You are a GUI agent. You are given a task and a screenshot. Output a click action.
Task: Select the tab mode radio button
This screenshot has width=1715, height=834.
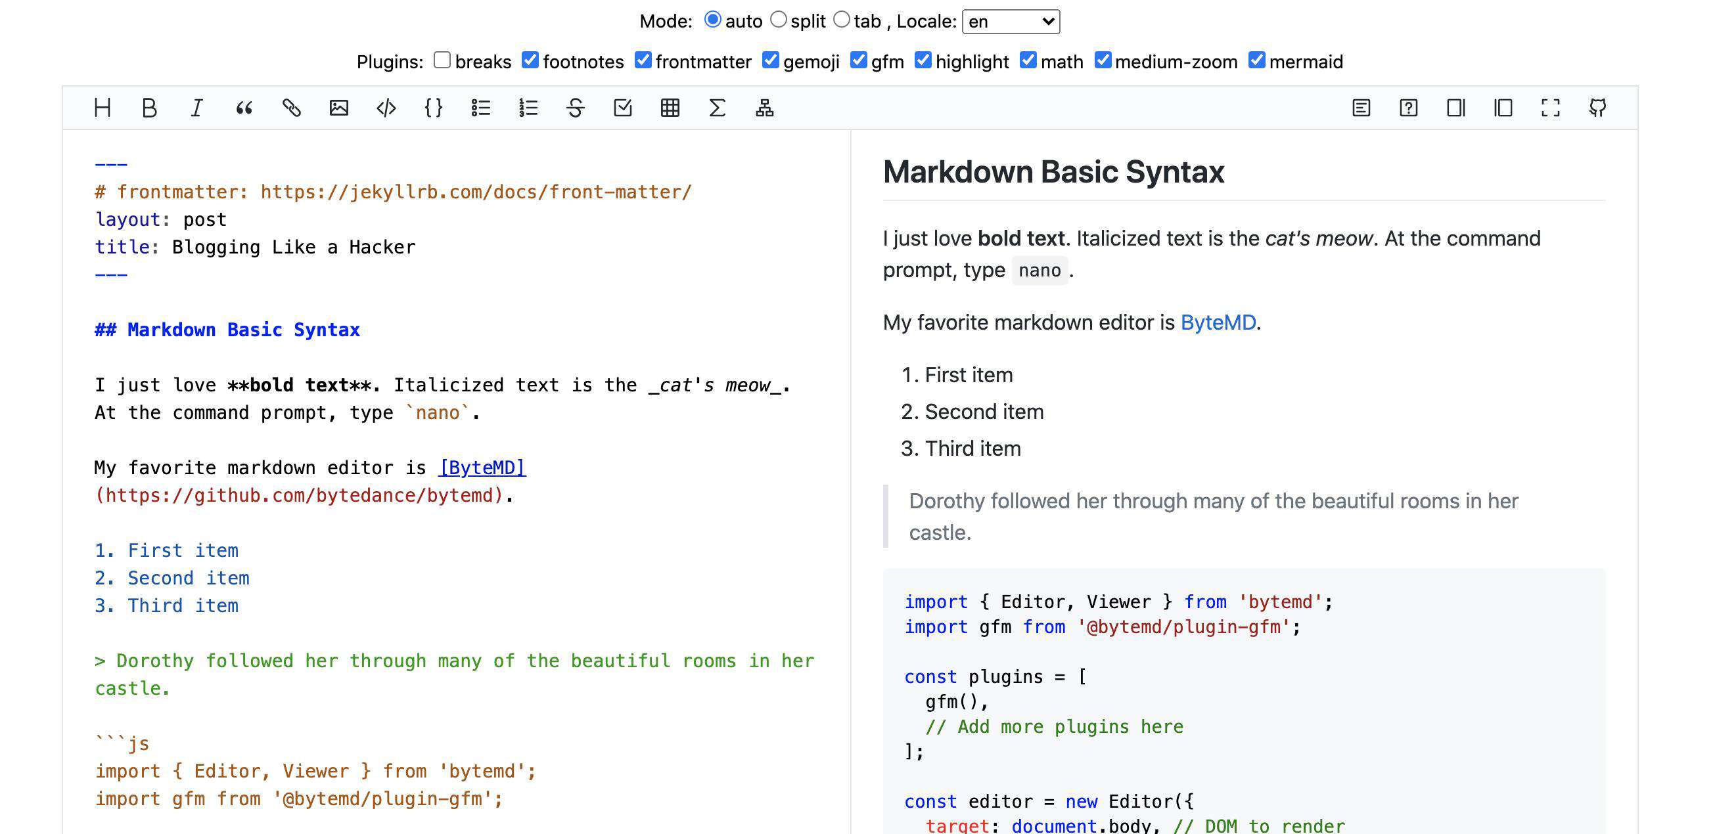[x=842, y=20]
